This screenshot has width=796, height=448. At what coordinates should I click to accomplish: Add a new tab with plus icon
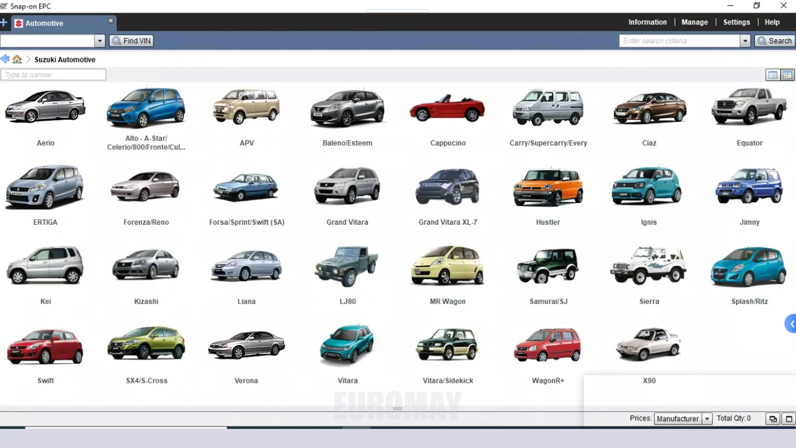click(4, 23)
